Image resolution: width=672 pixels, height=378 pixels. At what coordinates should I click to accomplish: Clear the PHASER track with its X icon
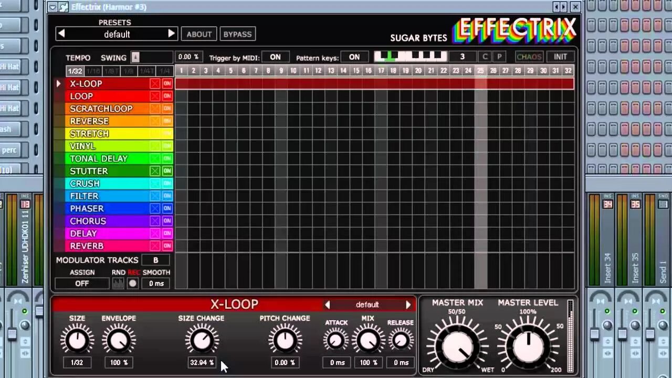tap(155, 208)
